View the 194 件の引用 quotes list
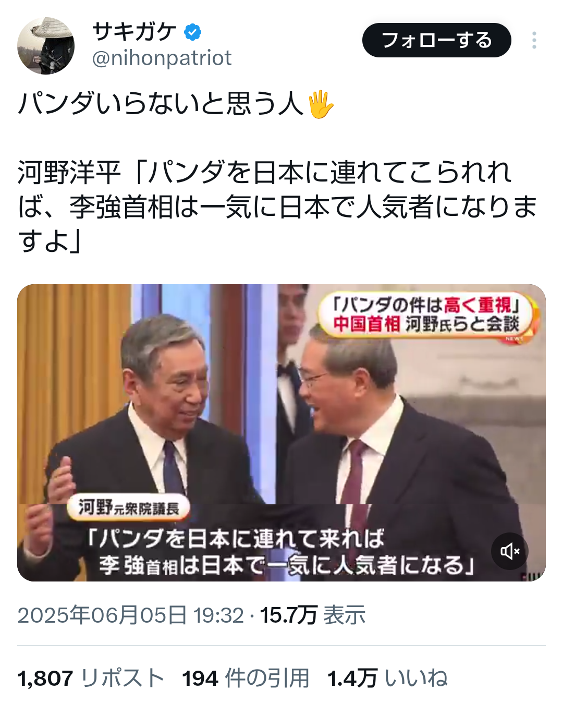This screenshot has height=703, width=563. tap(246, 678)
